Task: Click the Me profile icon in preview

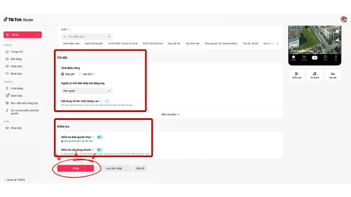Action: point(336,58)
